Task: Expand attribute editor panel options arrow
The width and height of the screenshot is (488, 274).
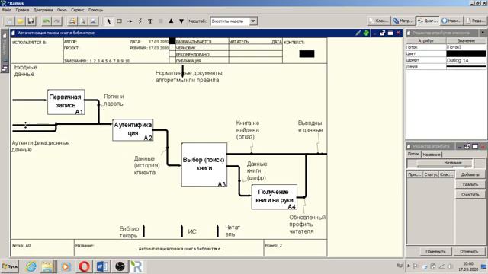Action: (483, 33)
